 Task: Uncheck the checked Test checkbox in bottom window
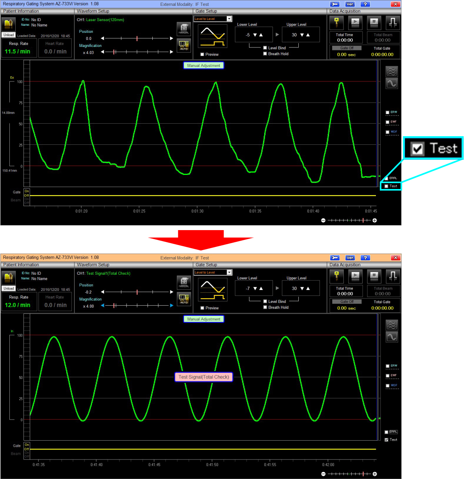click(386, 440)
